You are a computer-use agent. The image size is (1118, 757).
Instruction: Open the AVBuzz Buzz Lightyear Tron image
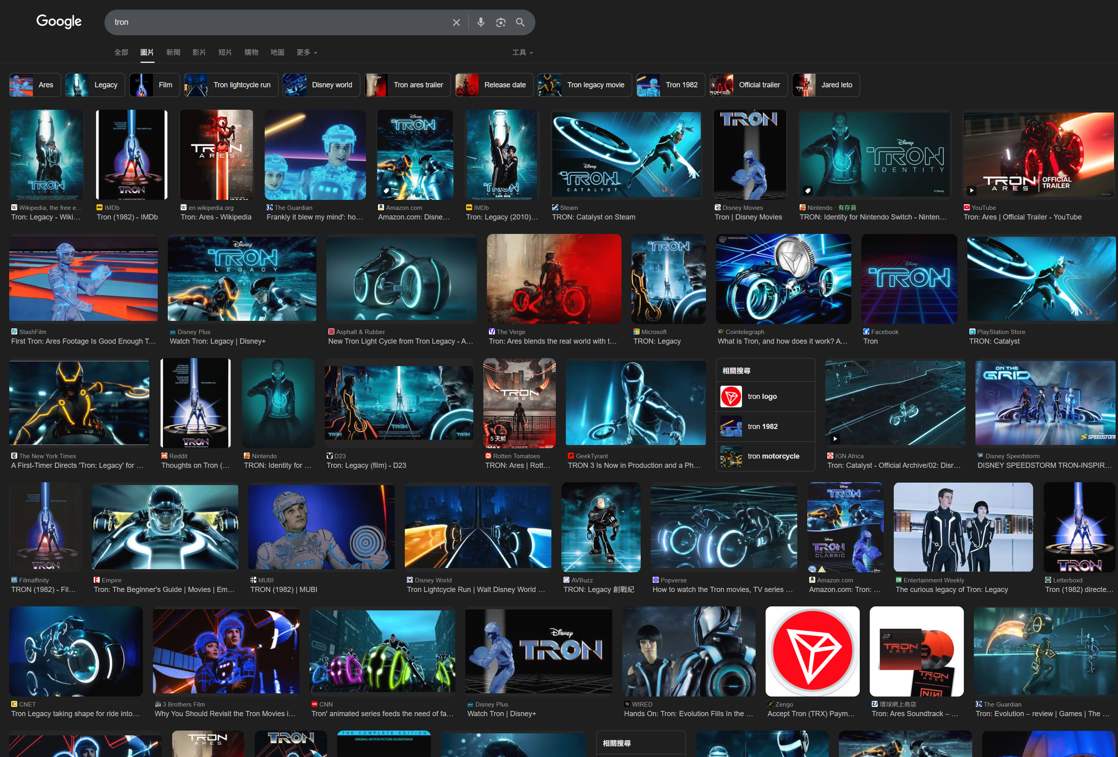click(601, 527)
